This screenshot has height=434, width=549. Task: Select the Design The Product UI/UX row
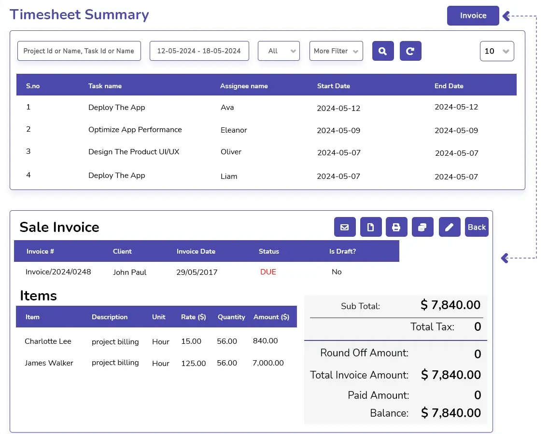coord(134,152)
